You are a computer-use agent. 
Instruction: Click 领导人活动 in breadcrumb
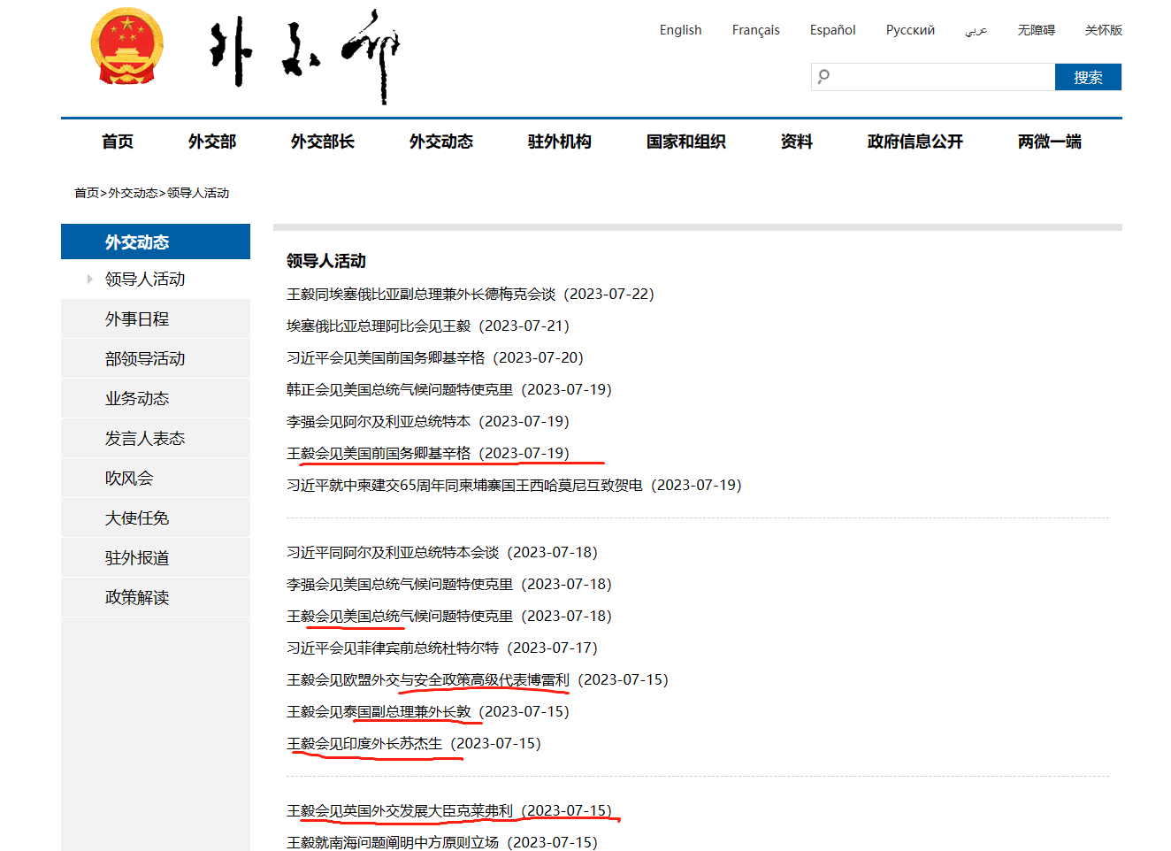(x=198, y=193)
